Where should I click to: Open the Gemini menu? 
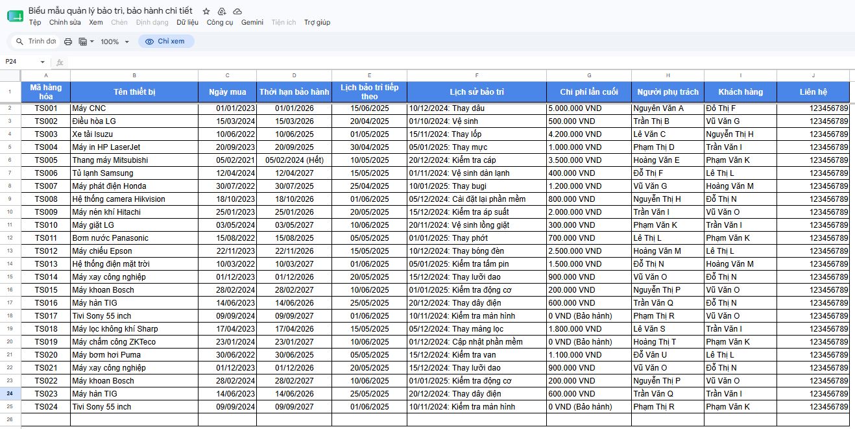[x=252, y=22]
